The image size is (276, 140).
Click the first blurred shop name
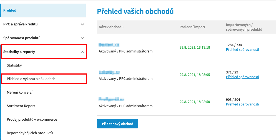tap(109, 45)
